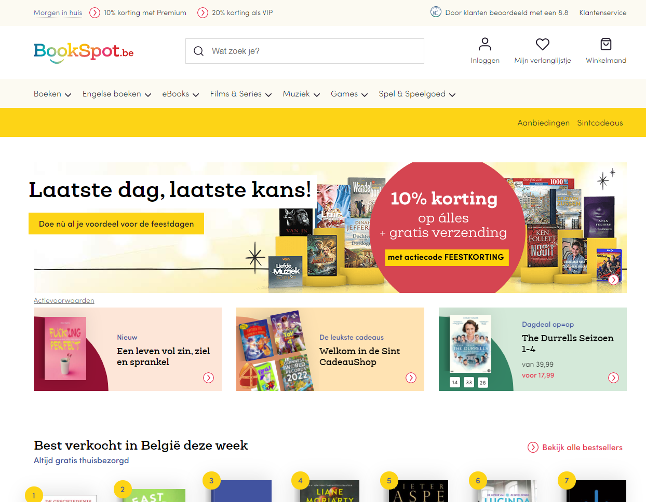Screen dimensions: 646x502
Task: Click the customer rating badge icon
Action: tap(436, 12)
